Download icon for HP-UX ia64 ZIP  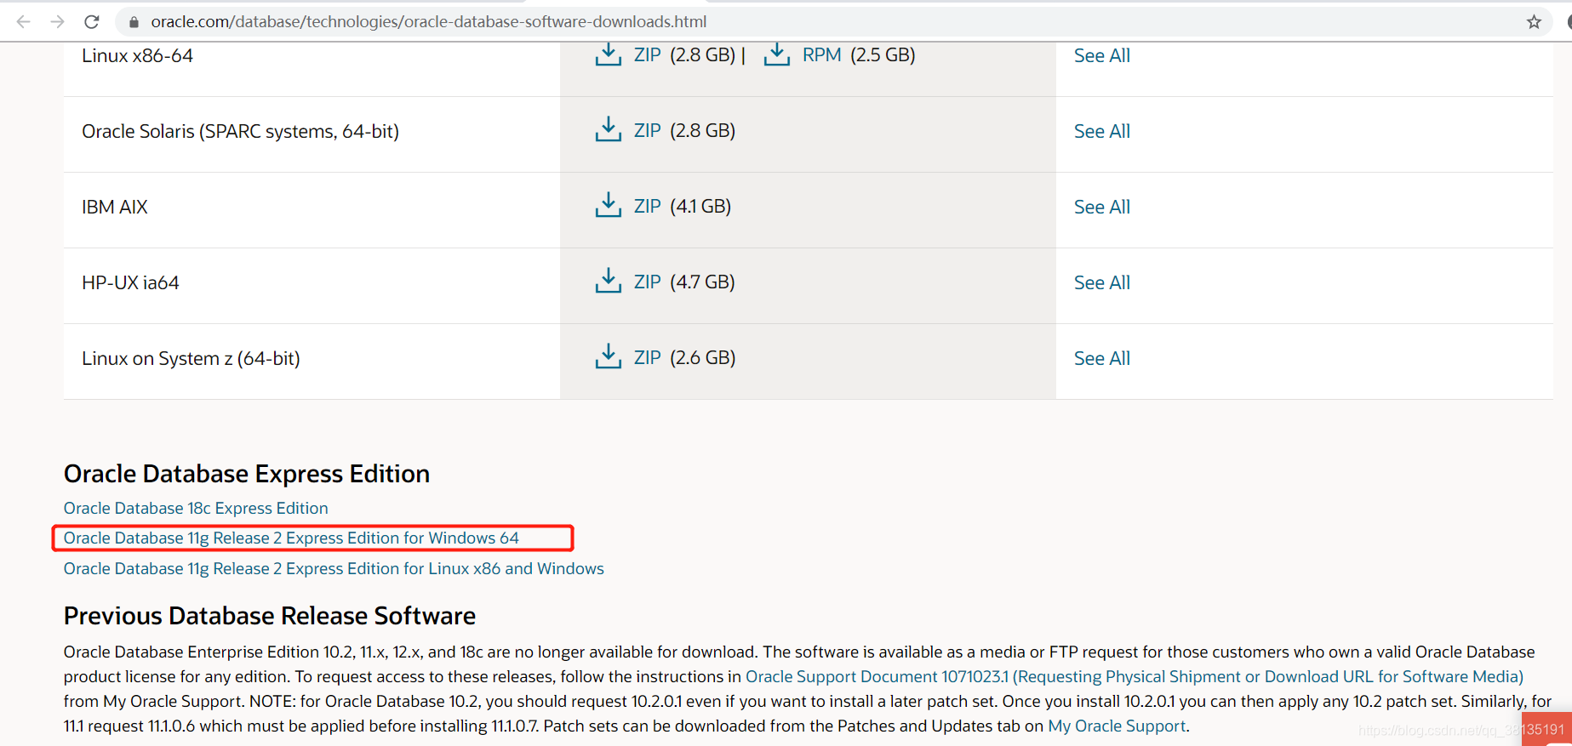pos(608,282)
